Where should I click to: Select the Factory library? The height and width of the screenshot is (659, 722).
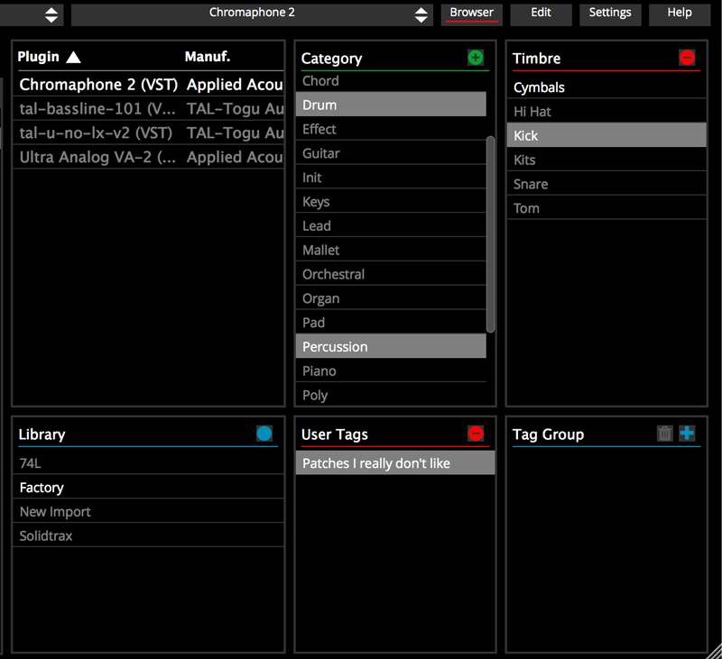(x=148, y=487)
